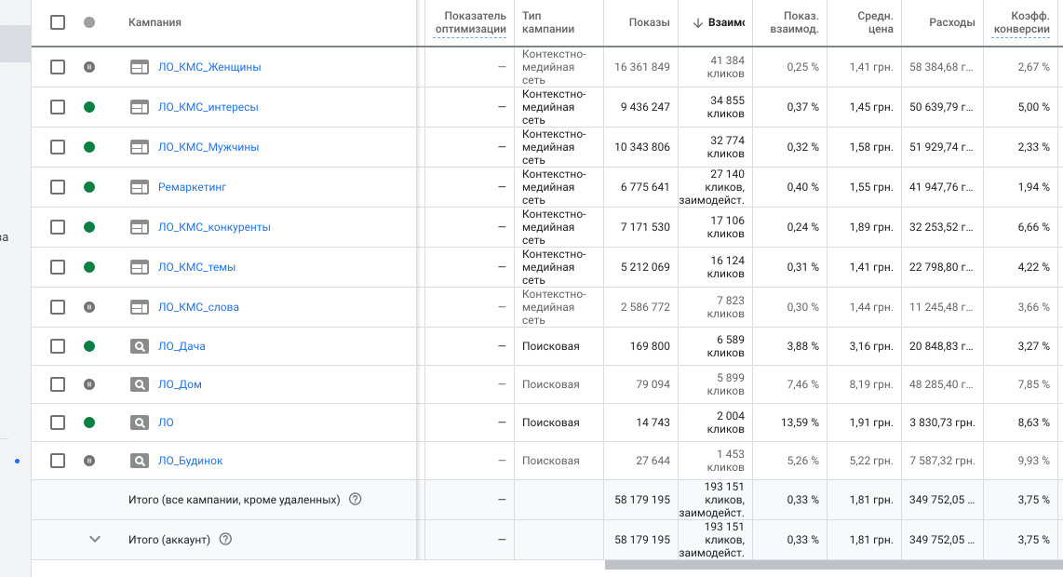Check the box for ЛО_КМС_конкуренты

pos(58,227)
